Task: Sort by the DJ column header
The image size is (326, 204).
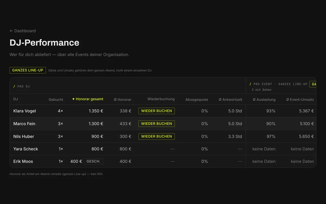Action: pos(15,99)
